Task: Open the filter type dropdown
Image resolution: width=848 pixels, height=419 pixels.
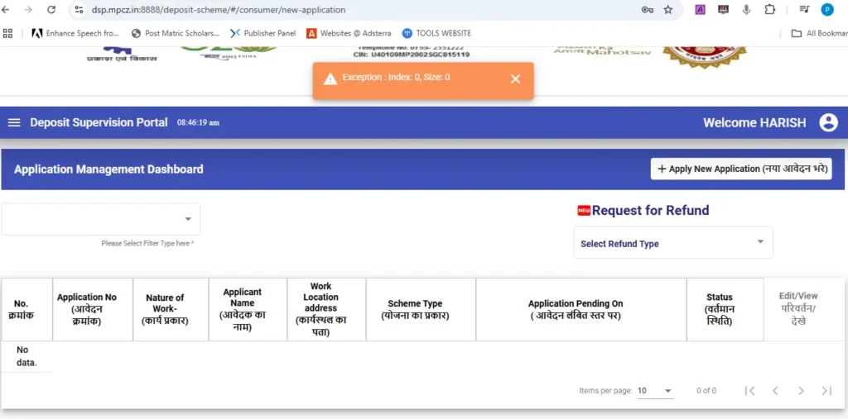Action: 101,219
